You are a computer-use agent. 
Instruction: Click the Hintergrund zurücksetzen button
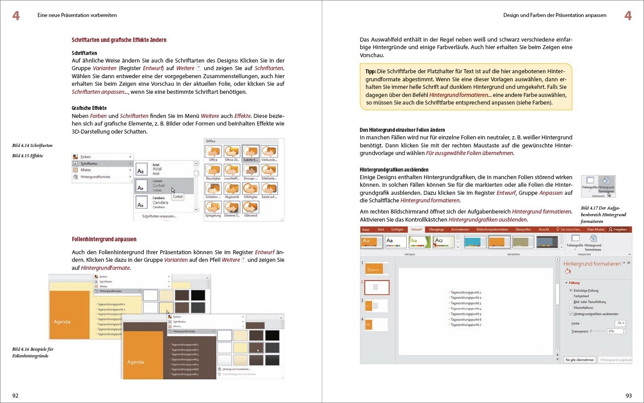pyautogui.click(x=616, y=360)
